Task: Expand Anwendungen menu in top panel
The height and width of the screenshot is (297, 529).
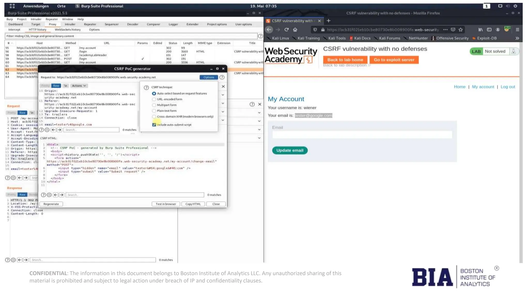Action: coord(36,6)
